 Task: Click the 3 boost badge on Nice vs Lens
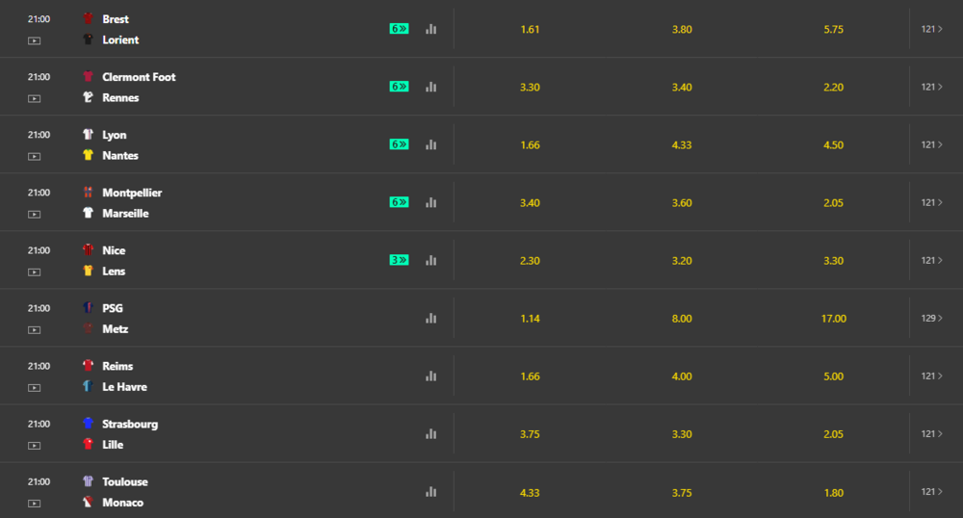pos(400,260)
